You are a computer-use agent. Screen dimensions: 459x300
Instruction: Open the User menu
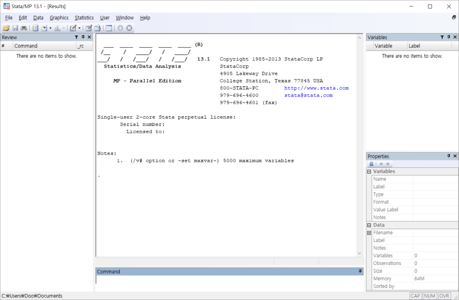pyautogui.click(x=105, y=18)
